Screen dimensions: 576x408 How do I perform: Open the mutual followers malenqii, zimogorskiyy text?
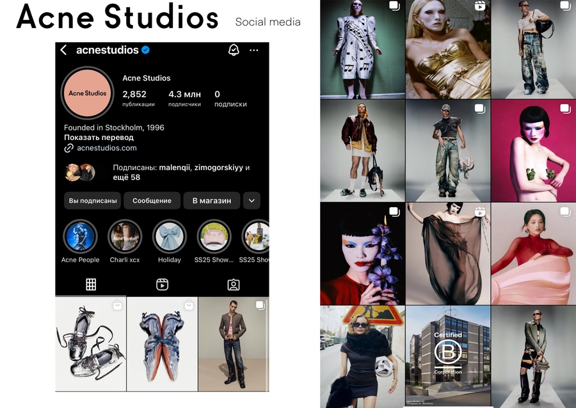tap(181, 173)
